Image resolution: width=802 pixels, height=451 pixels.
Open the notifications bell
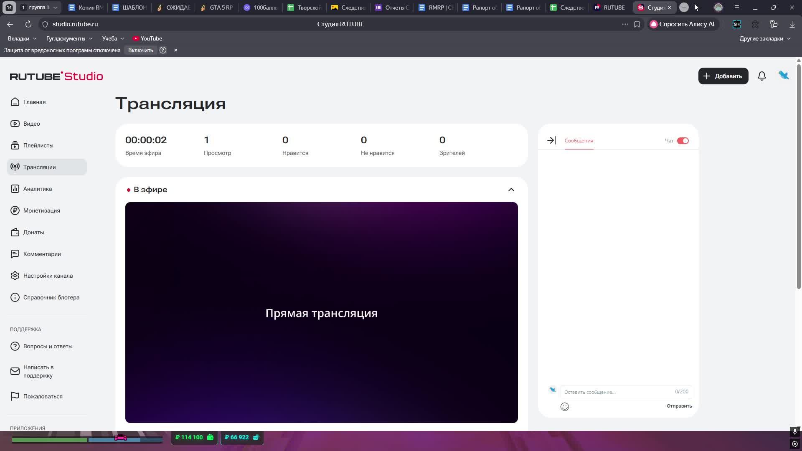pos(762,76)
